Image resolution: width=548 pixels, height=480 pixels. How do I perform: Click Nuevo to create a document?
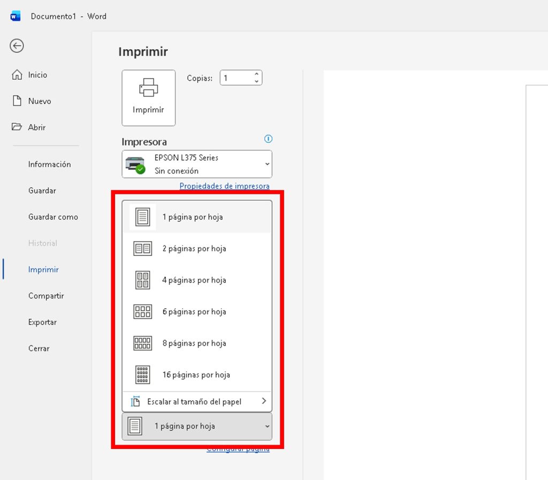point(40,101)
